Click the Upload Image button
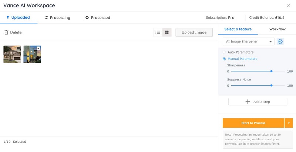This screenshot has width=296, height=152. pos(194,32)
